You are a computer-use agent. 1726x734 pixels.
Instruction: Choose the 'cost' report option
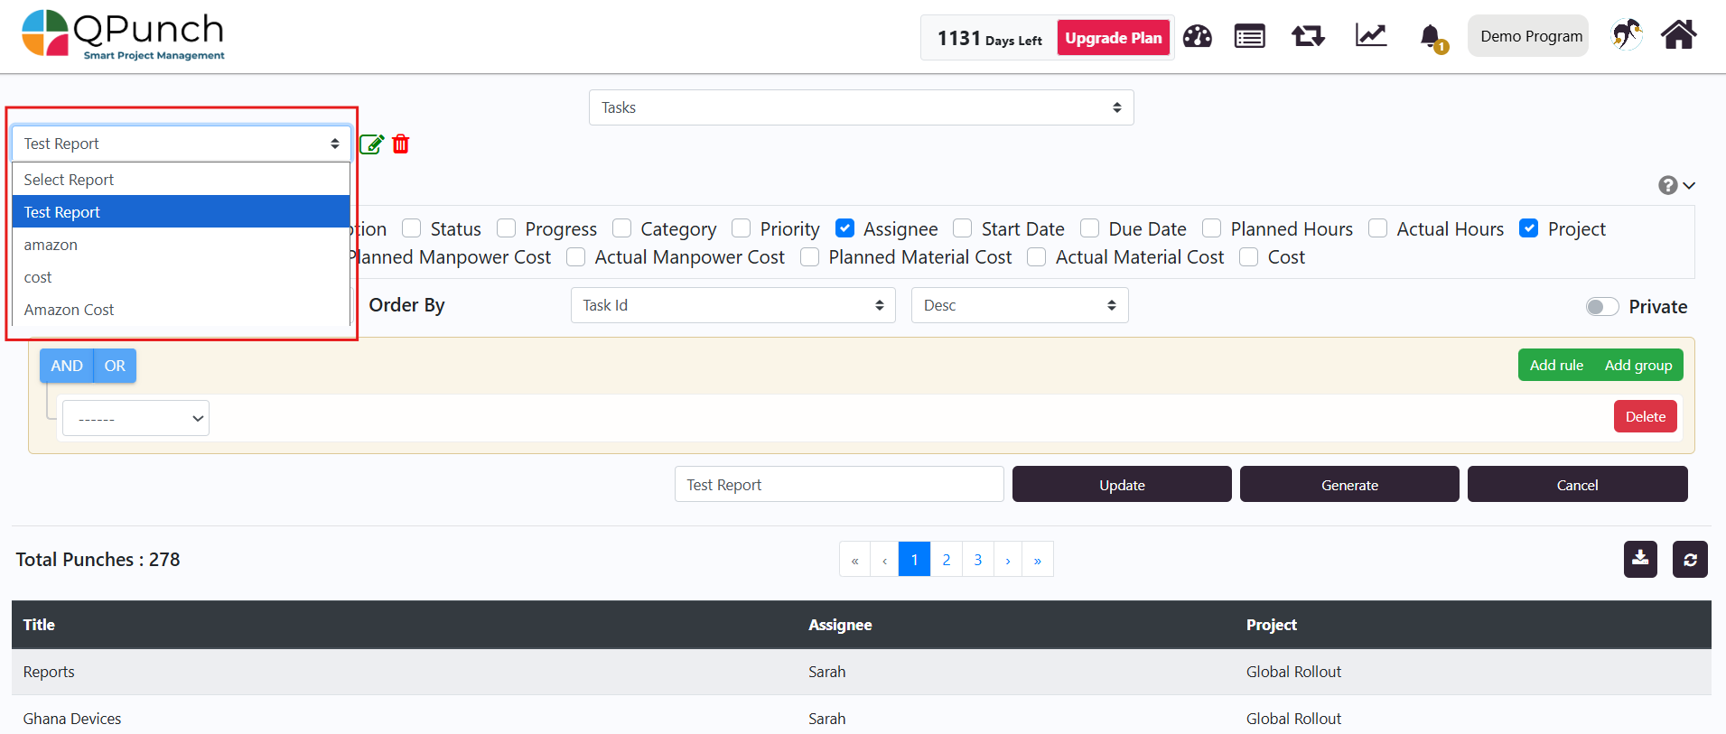[38, 277]
